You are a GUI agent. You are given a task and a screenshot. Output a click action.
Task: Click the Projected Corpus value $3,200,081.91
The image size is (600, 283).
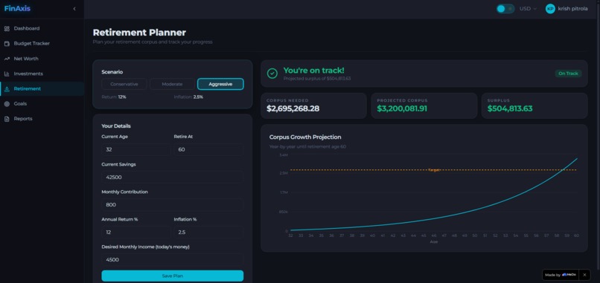402,109
